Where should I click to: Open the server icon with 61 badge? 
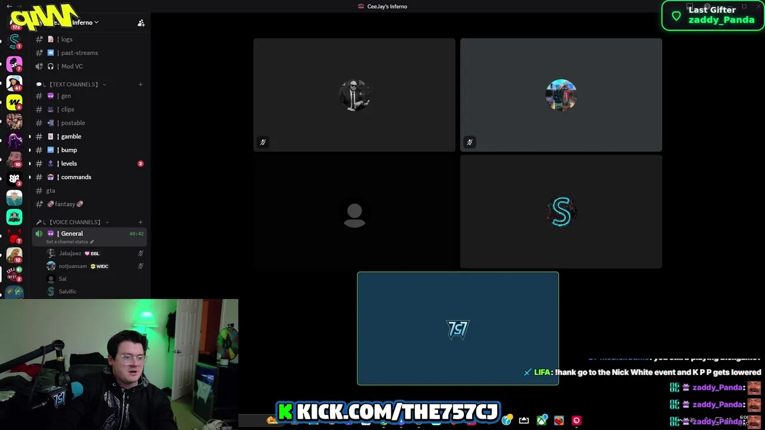[14, 83]
